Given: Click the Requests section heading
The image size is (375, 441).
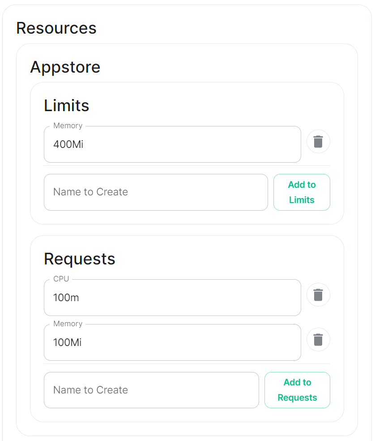Looking at the screenshot, I should pos(80,259).
